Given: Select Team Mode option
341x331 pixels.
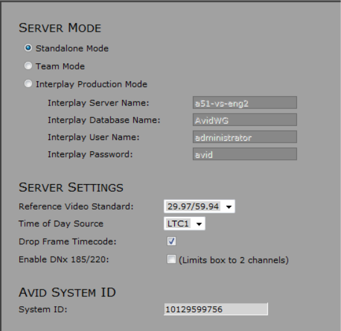Looking at the screenshot, I should pos(28,66).
